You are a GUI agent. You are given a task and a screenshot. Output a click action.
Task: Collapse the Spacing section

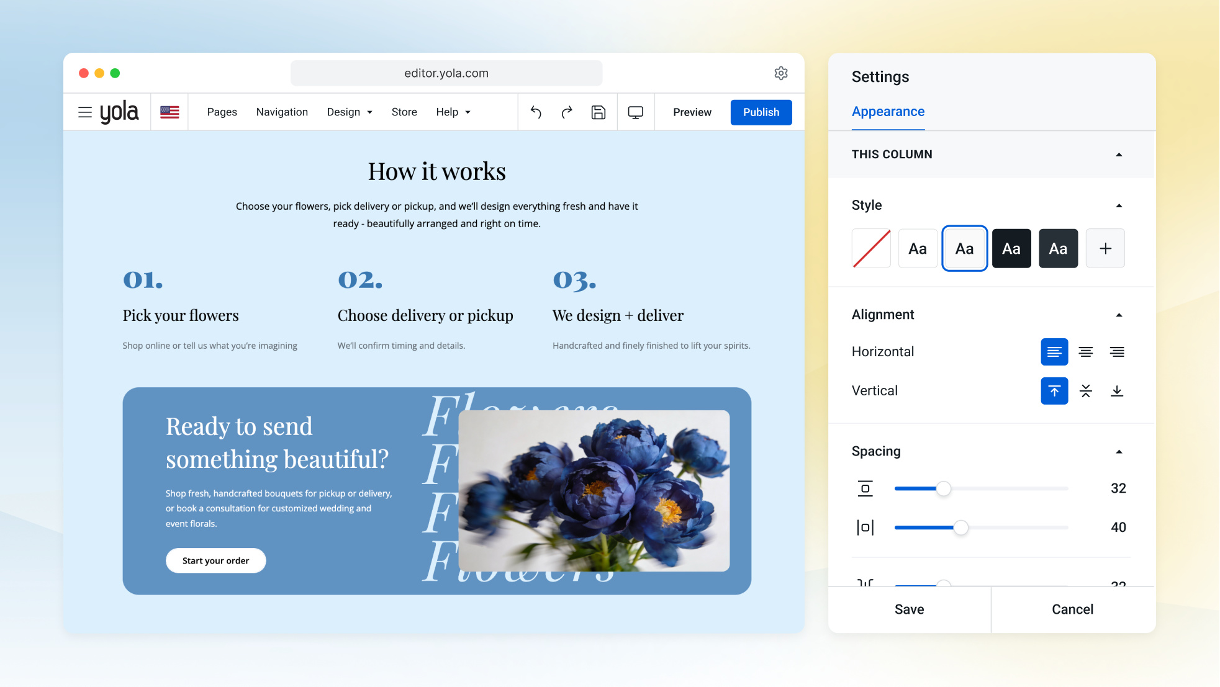[1119, 452]
